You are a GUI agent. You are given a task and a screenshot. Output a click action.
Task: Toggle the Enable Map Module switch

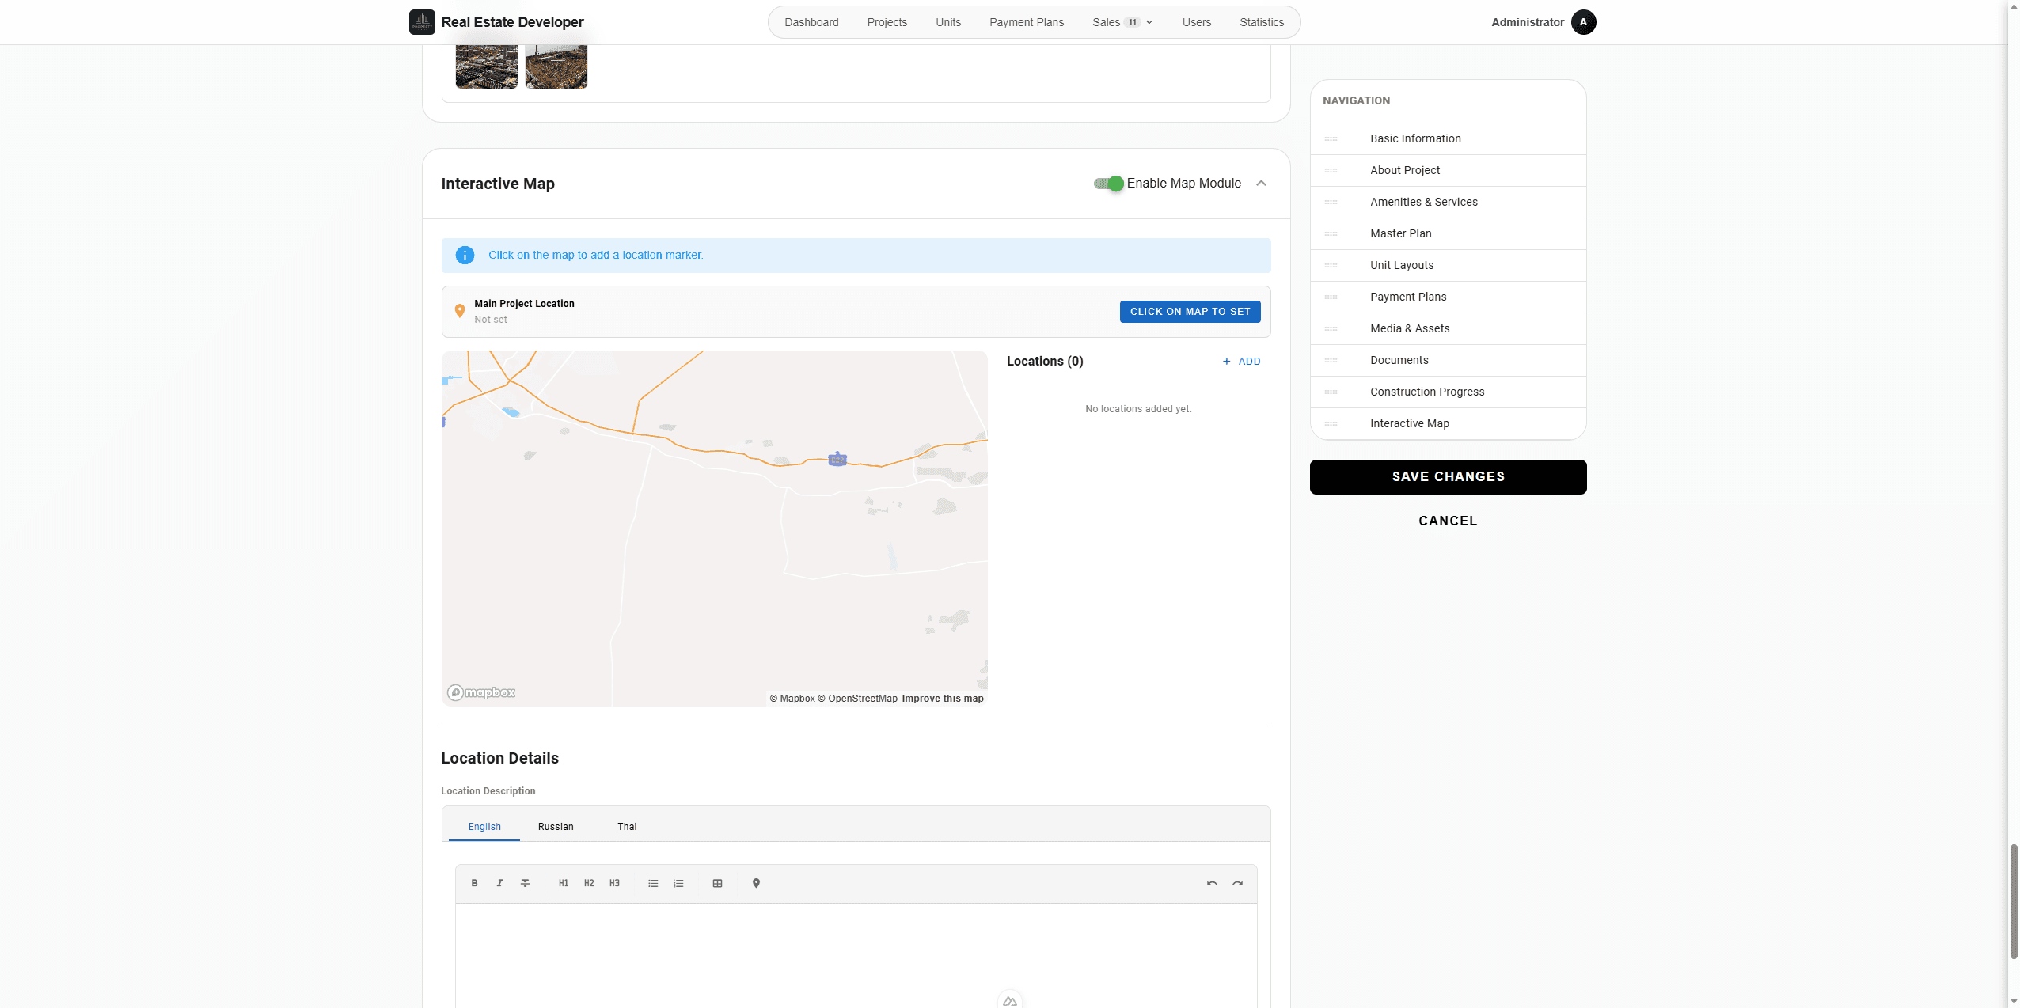click(x=1108, y=184)
